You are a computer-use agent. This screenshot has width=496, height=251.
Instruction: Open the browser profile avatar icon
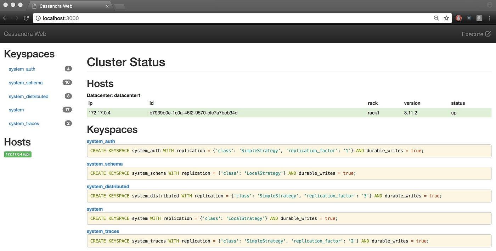[490, 5]
